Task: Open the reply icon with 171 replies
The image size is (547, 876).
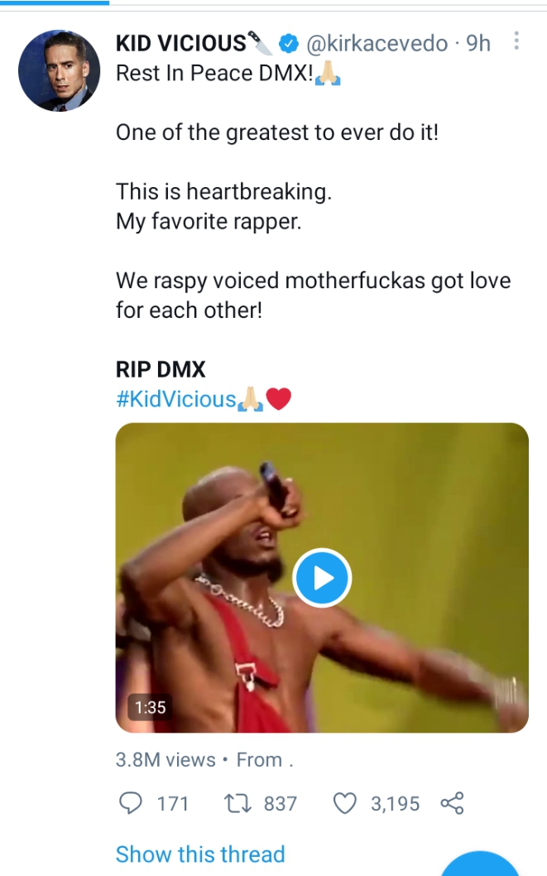Action: (x=131, y=803)
